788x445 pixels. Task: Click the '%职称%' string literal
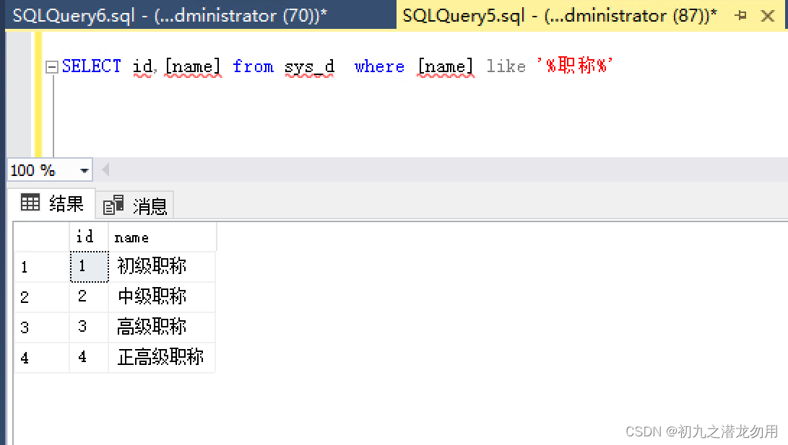575,65
